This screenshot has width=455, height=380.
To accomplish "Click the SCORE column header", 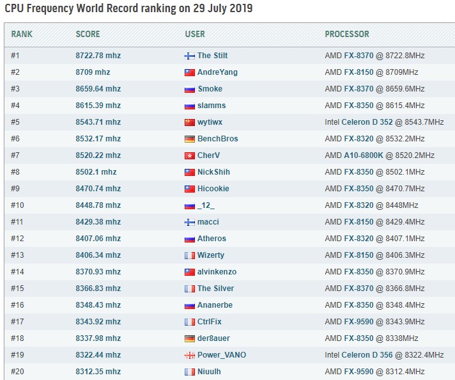I will (x=88, y=34).
